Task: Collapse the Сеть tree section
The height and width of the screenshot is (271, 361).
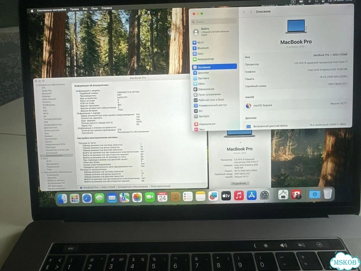Action: pyautogui.click(x=41, y=159)
